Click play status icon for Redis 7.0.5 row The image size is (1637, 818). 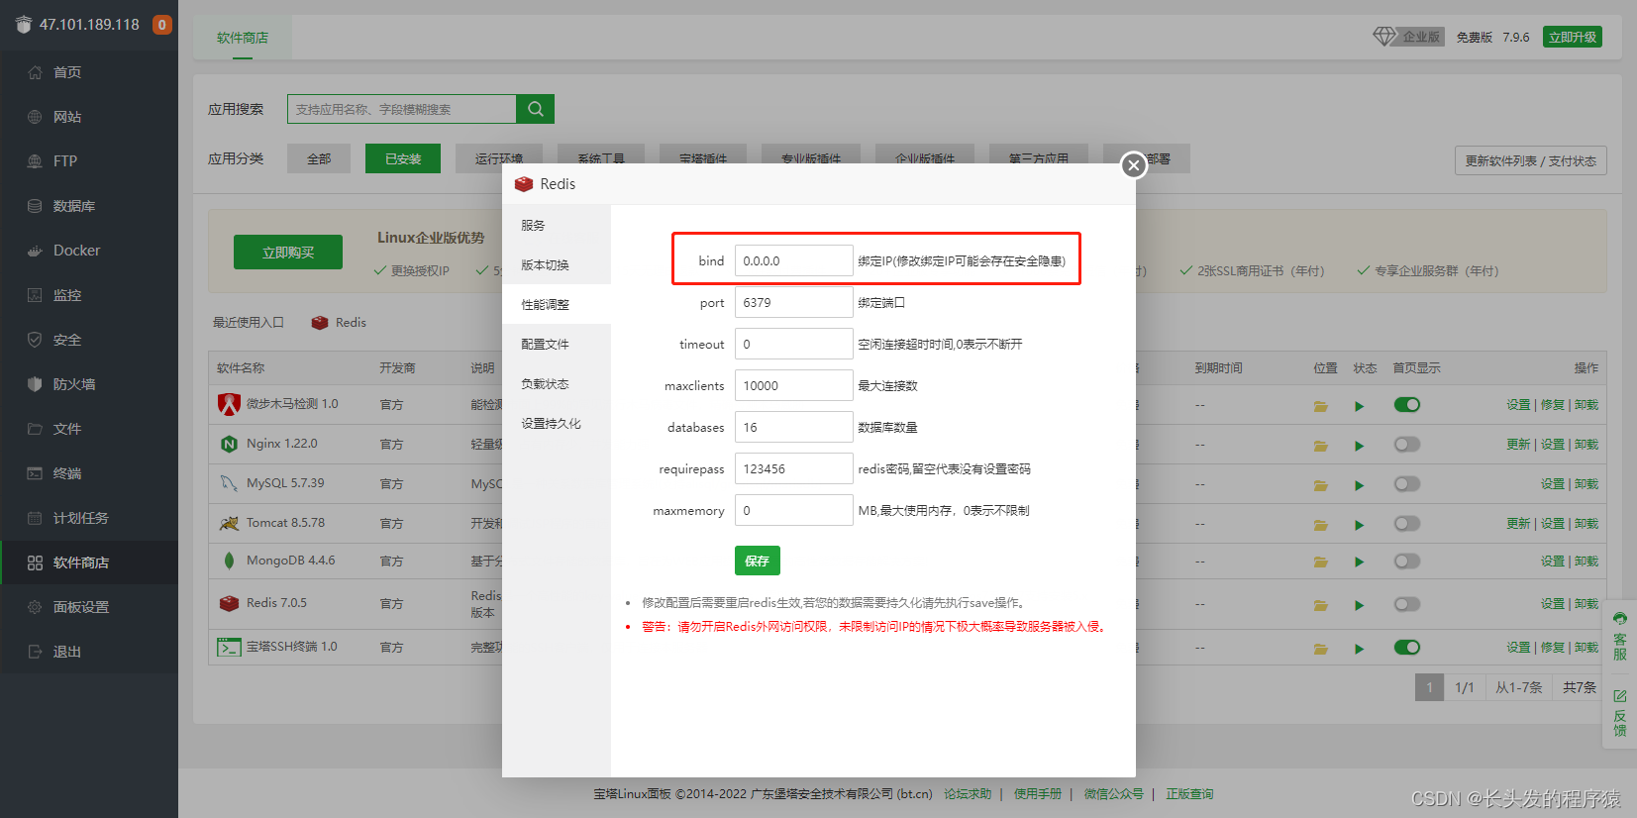click(1359, 605)
